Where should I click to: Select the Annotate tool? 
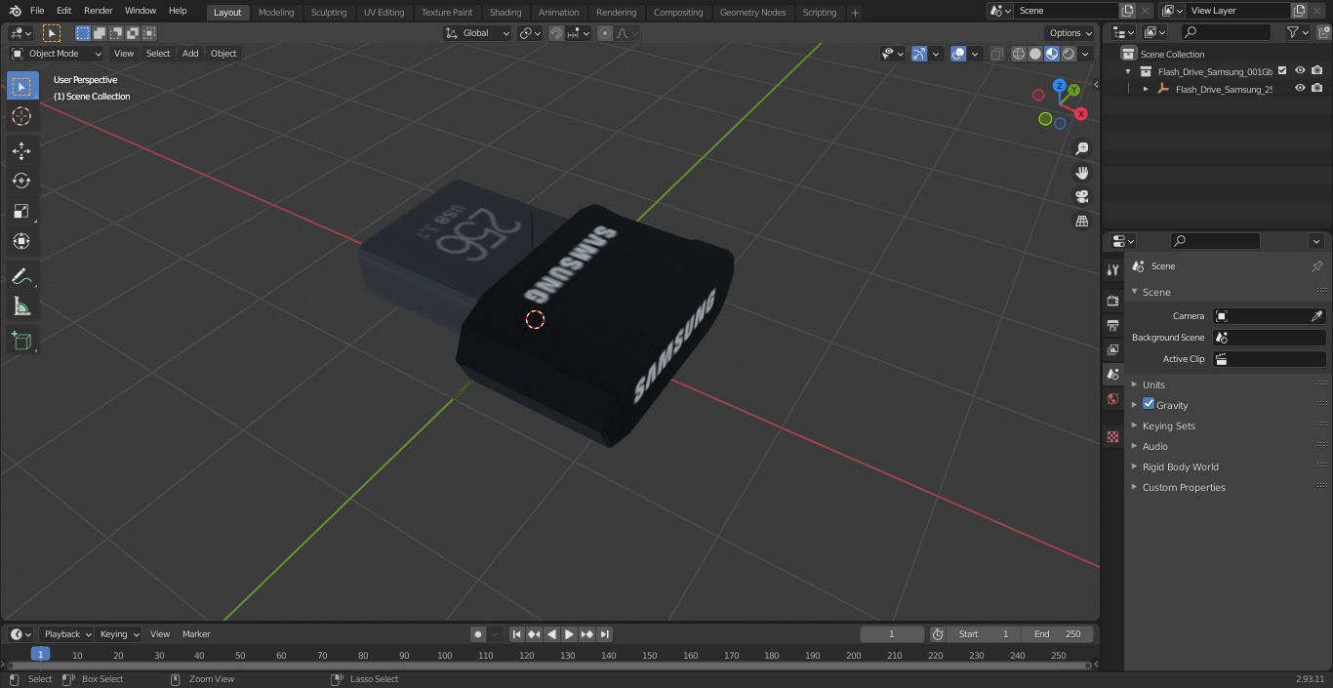tap(22, 276)
